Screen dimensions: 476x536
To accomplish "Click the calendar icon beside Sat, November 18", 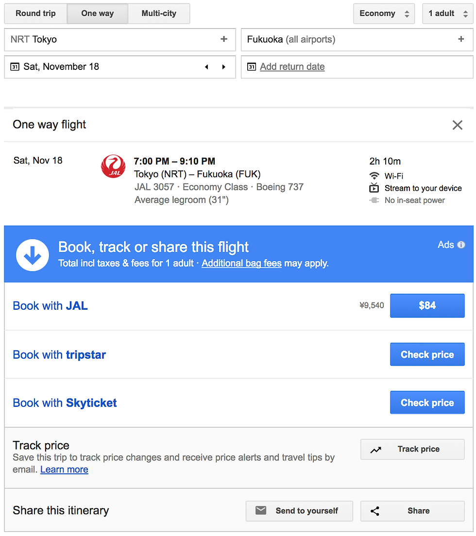I will click(x=15, y=67).
